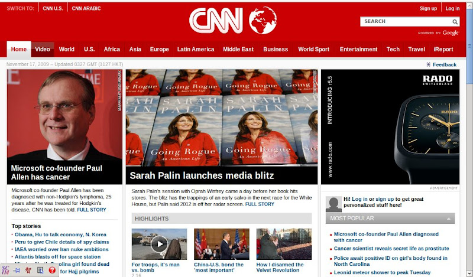Open FULL STORY for the Sarah Palin article

[x=260, y=204]
